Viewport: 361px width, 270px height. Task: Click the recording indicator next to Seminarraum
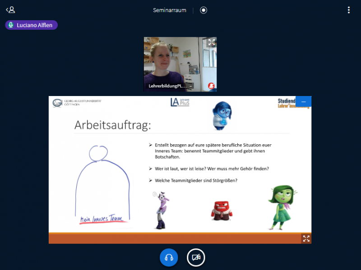tap(204, 10)
